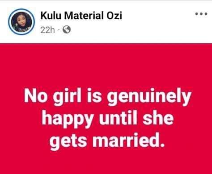Open the three-dot post options menu
Viewport: 212px width, 174px height.
click(201, 14)
